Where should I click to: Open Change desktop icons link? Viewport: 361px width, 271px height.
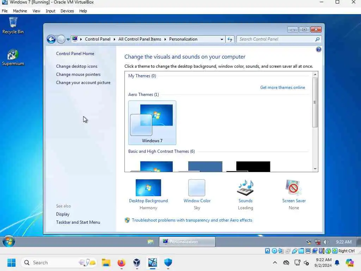pyautogui.click(x=77, y=66)
